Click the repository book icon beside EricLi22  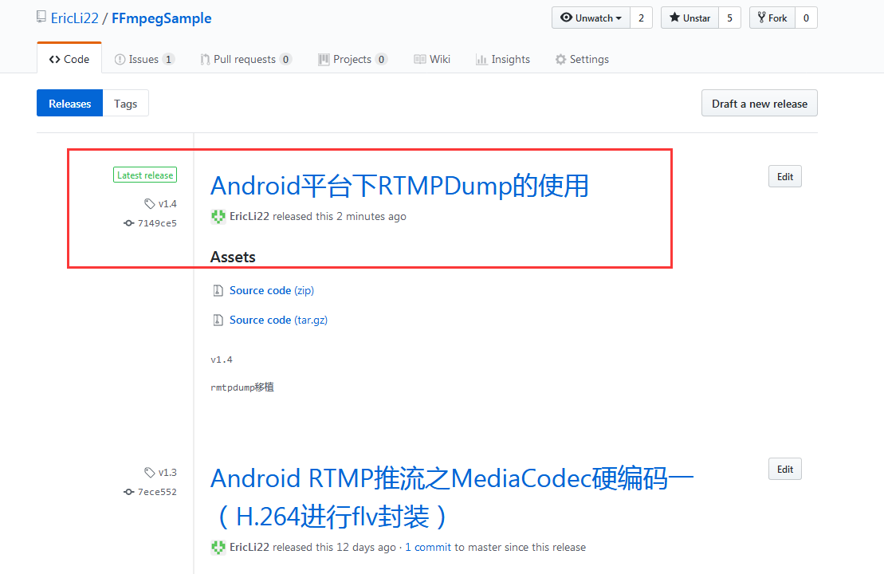tap(41, 17)
